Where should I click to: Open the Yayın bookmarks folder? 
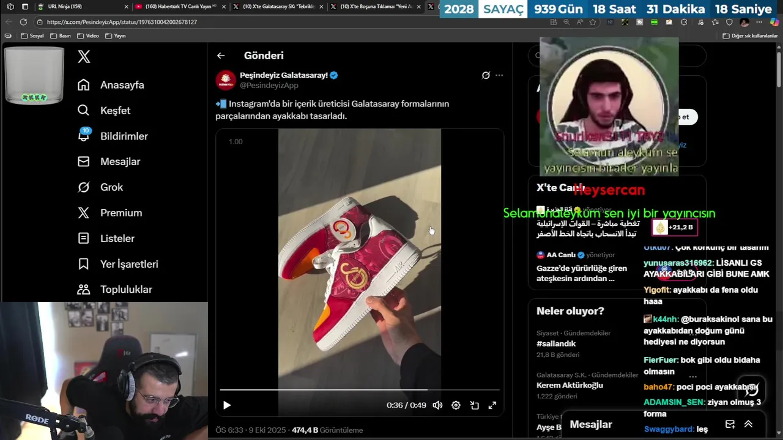click(115, 36)
